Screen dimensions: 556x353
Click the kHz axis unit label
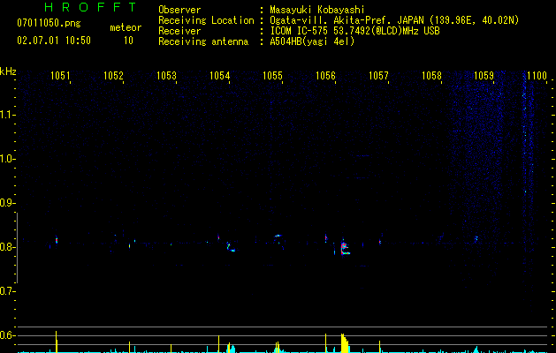pyautogui.click(x=8, y=71)
